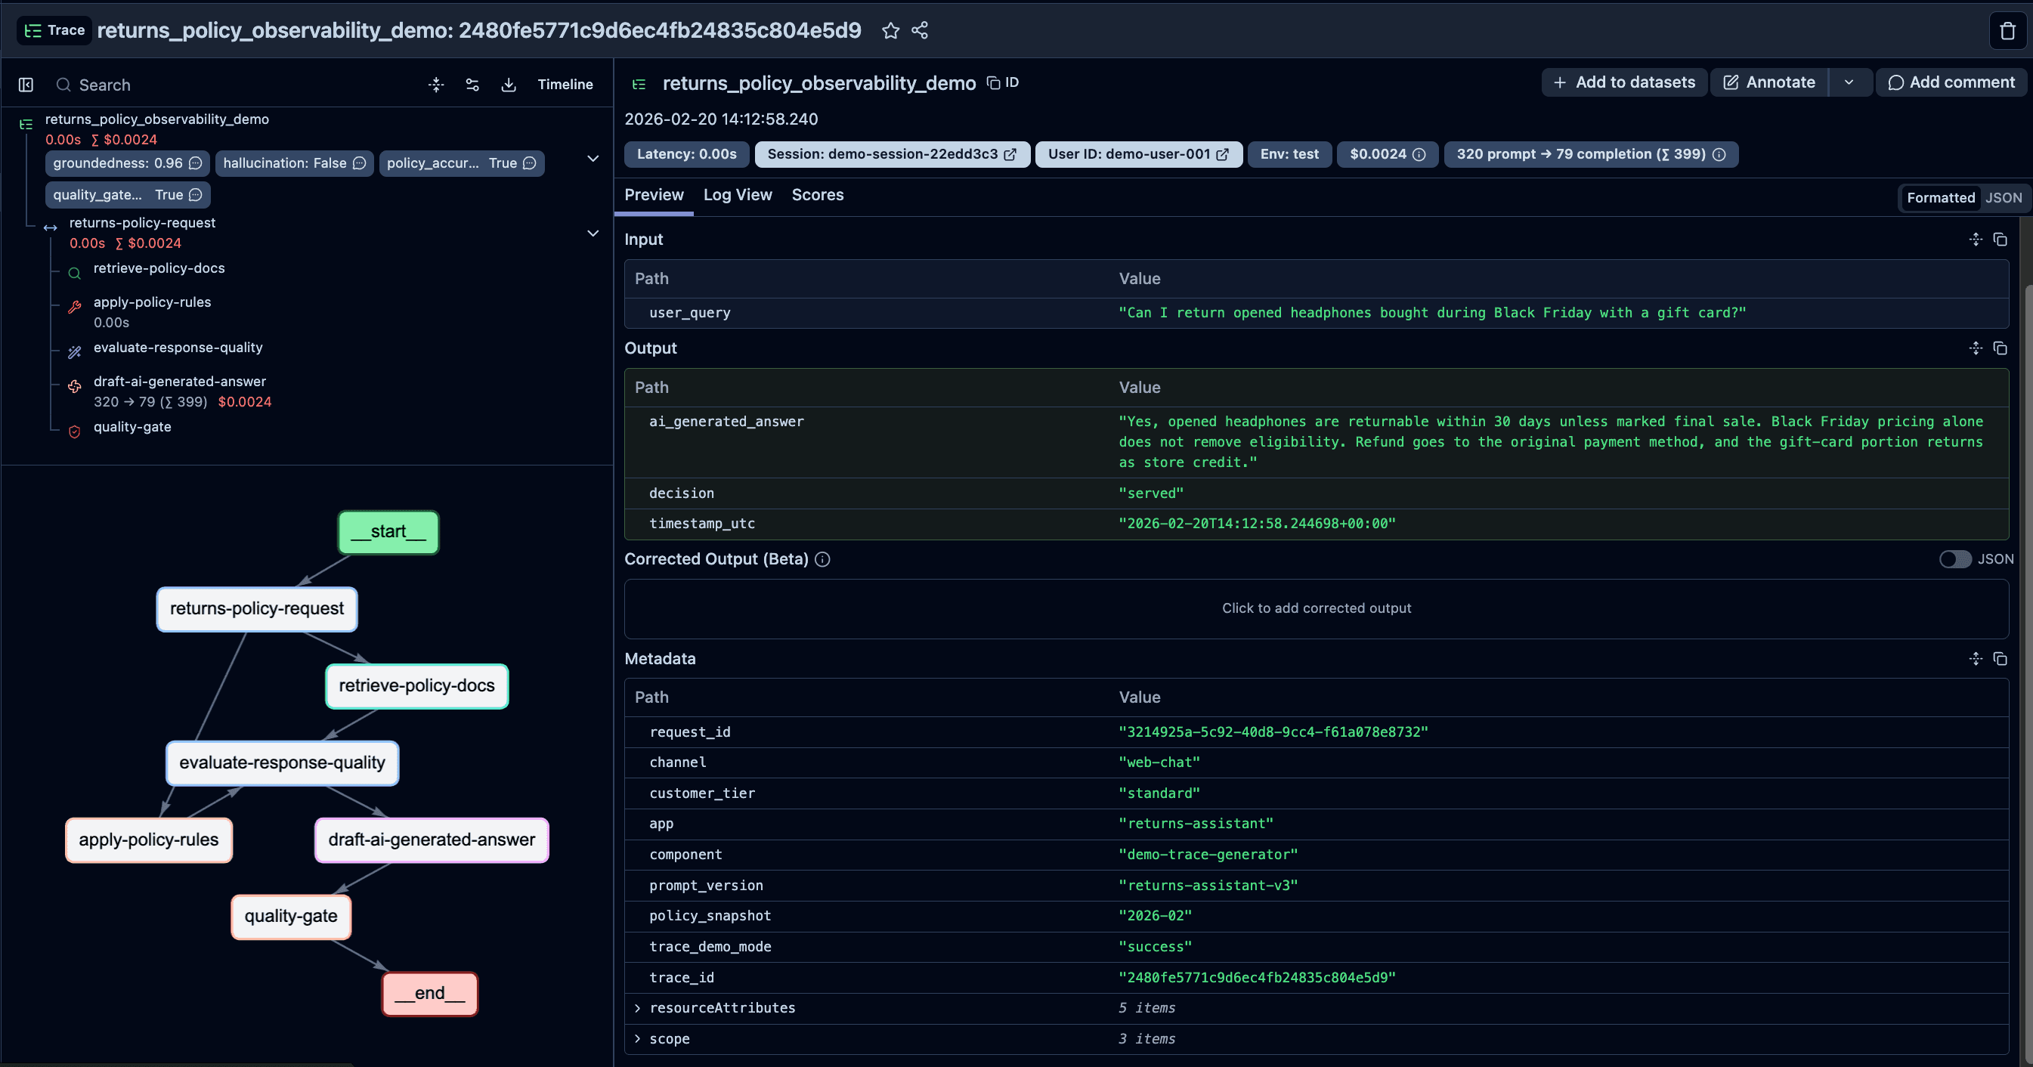Collapse the Output section fold icon
This screenshot has width=2033, height=1067.
click(1976, 348)
